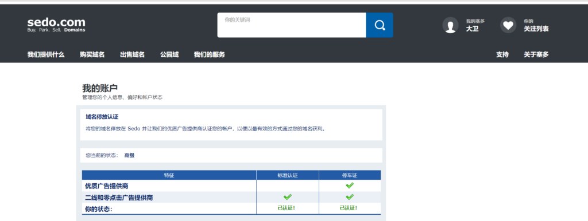Open the 我们提供什么 menu
This screenshot has height=221, width=588.
pos(46,54)
